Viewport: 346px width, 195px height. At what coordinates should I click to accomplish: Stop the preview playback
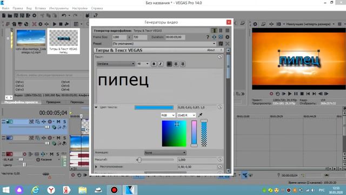pyautogui.click(x=302, y=94)
